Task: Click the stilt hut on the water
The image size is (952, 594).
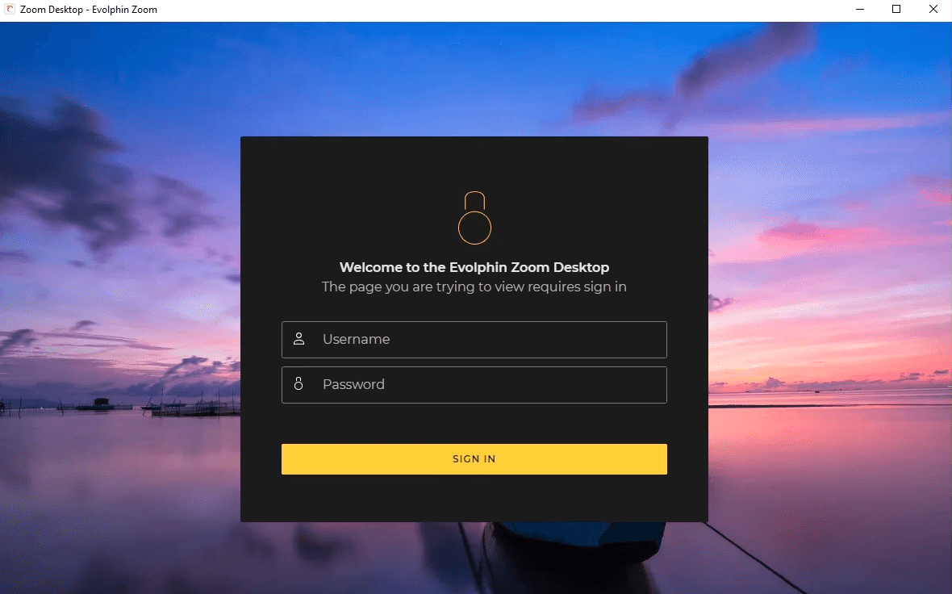Action: point(102,402)
